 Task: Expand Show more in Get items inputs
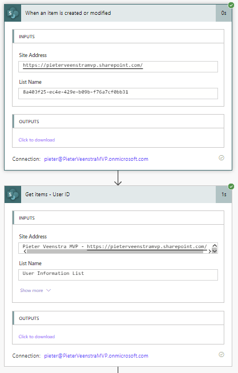pyautogui.click(x=35, y=290)
